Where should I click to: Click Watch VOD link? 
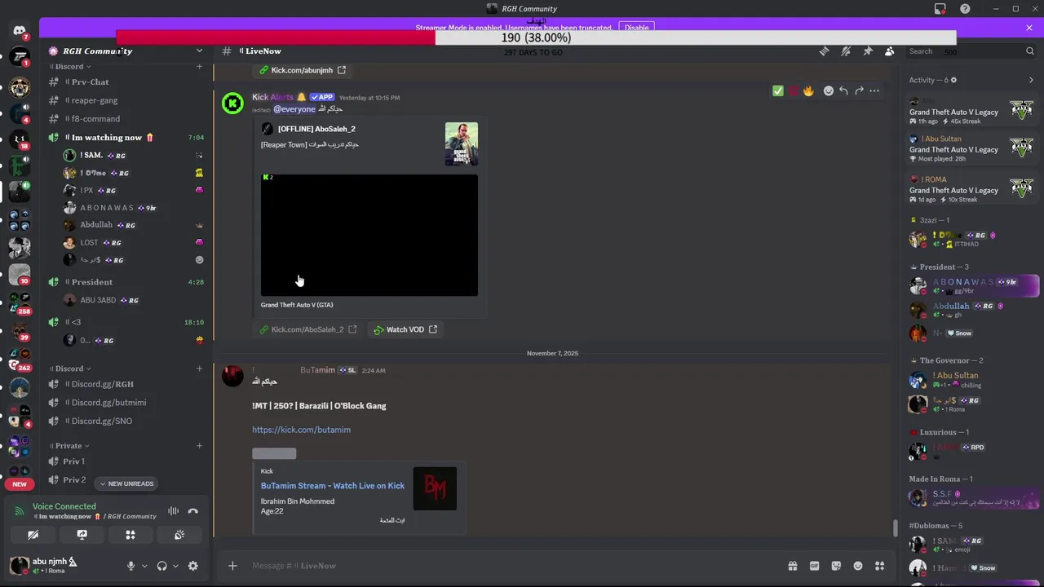pyautogui.click(x=405, y=329)
